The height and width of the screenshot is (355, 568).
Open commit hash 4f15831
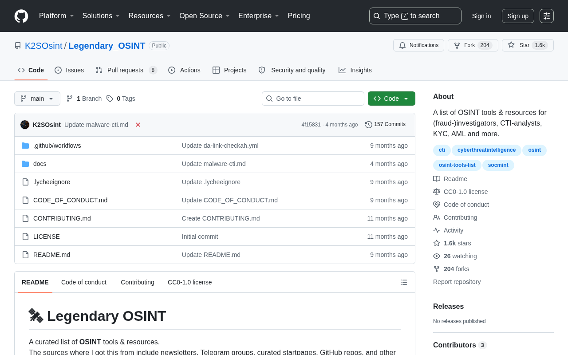[311, 125]
